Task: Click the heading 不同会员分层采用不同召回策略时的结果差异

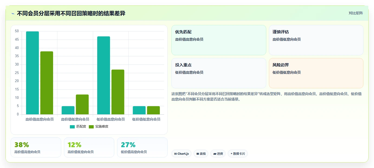Action: point(71,14)
